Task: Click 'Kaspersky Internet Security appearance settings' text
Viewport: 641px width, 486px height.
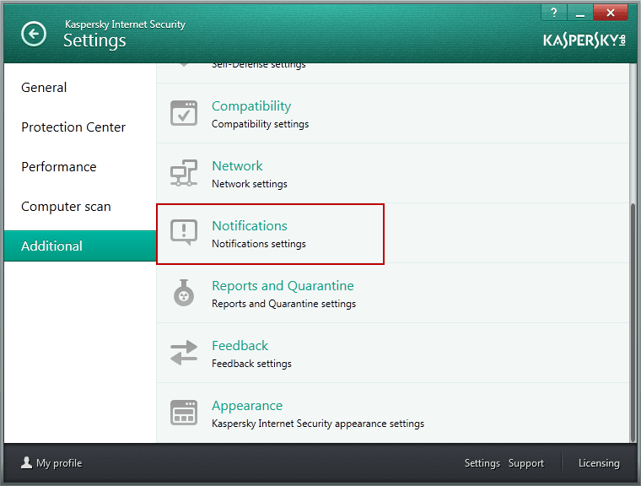Action: [318, 424]
